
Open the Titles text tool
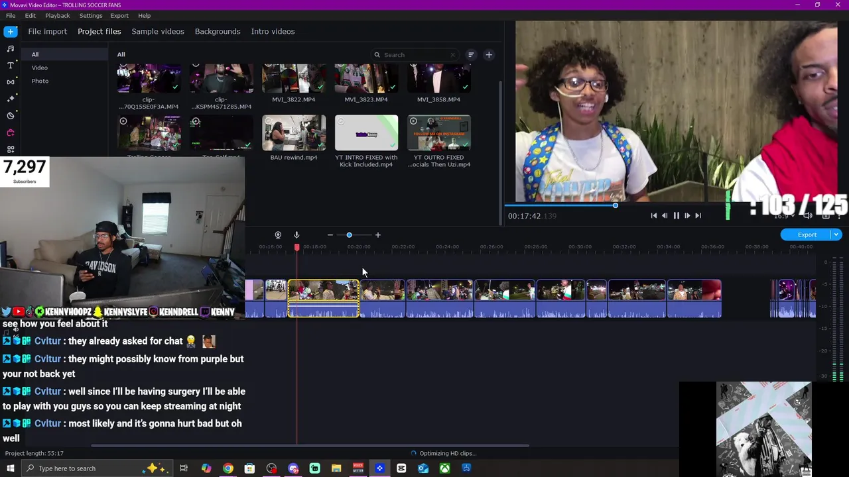(11, 65)
